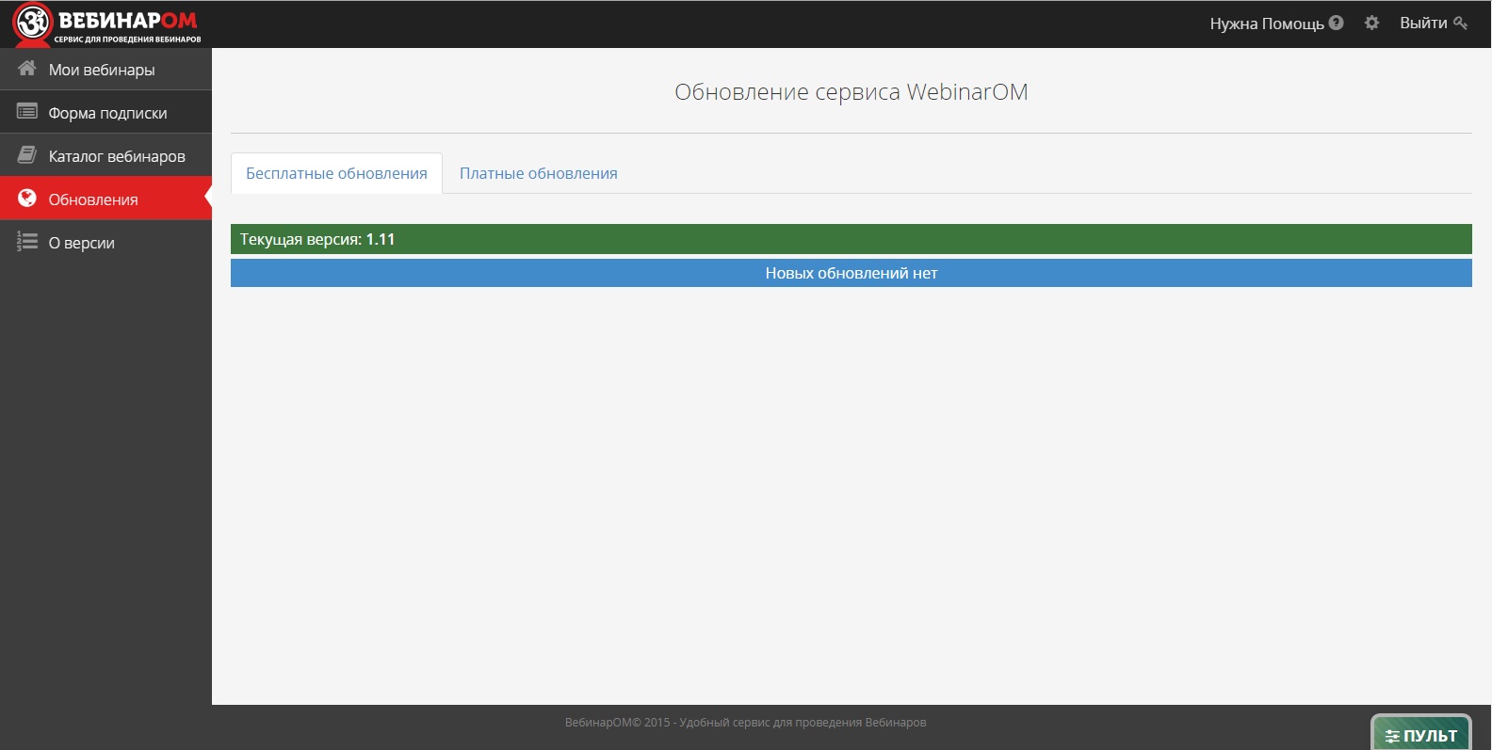1492x750 pixels.
Task: Click the book icon beside Каталог вебинаров
Action: [x=27, y=154]
